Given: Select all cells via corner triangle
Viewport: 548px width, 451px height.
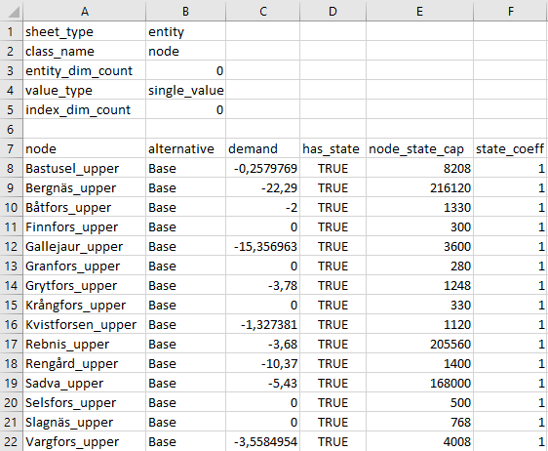Looking at the screenshot, I should (x=12, y=11).
